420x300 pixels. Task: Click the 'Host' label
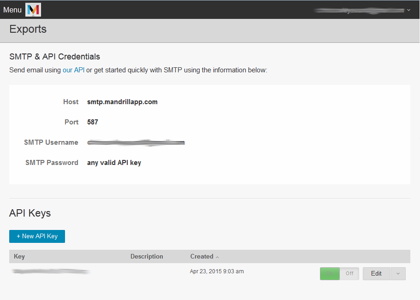[71, 102]
